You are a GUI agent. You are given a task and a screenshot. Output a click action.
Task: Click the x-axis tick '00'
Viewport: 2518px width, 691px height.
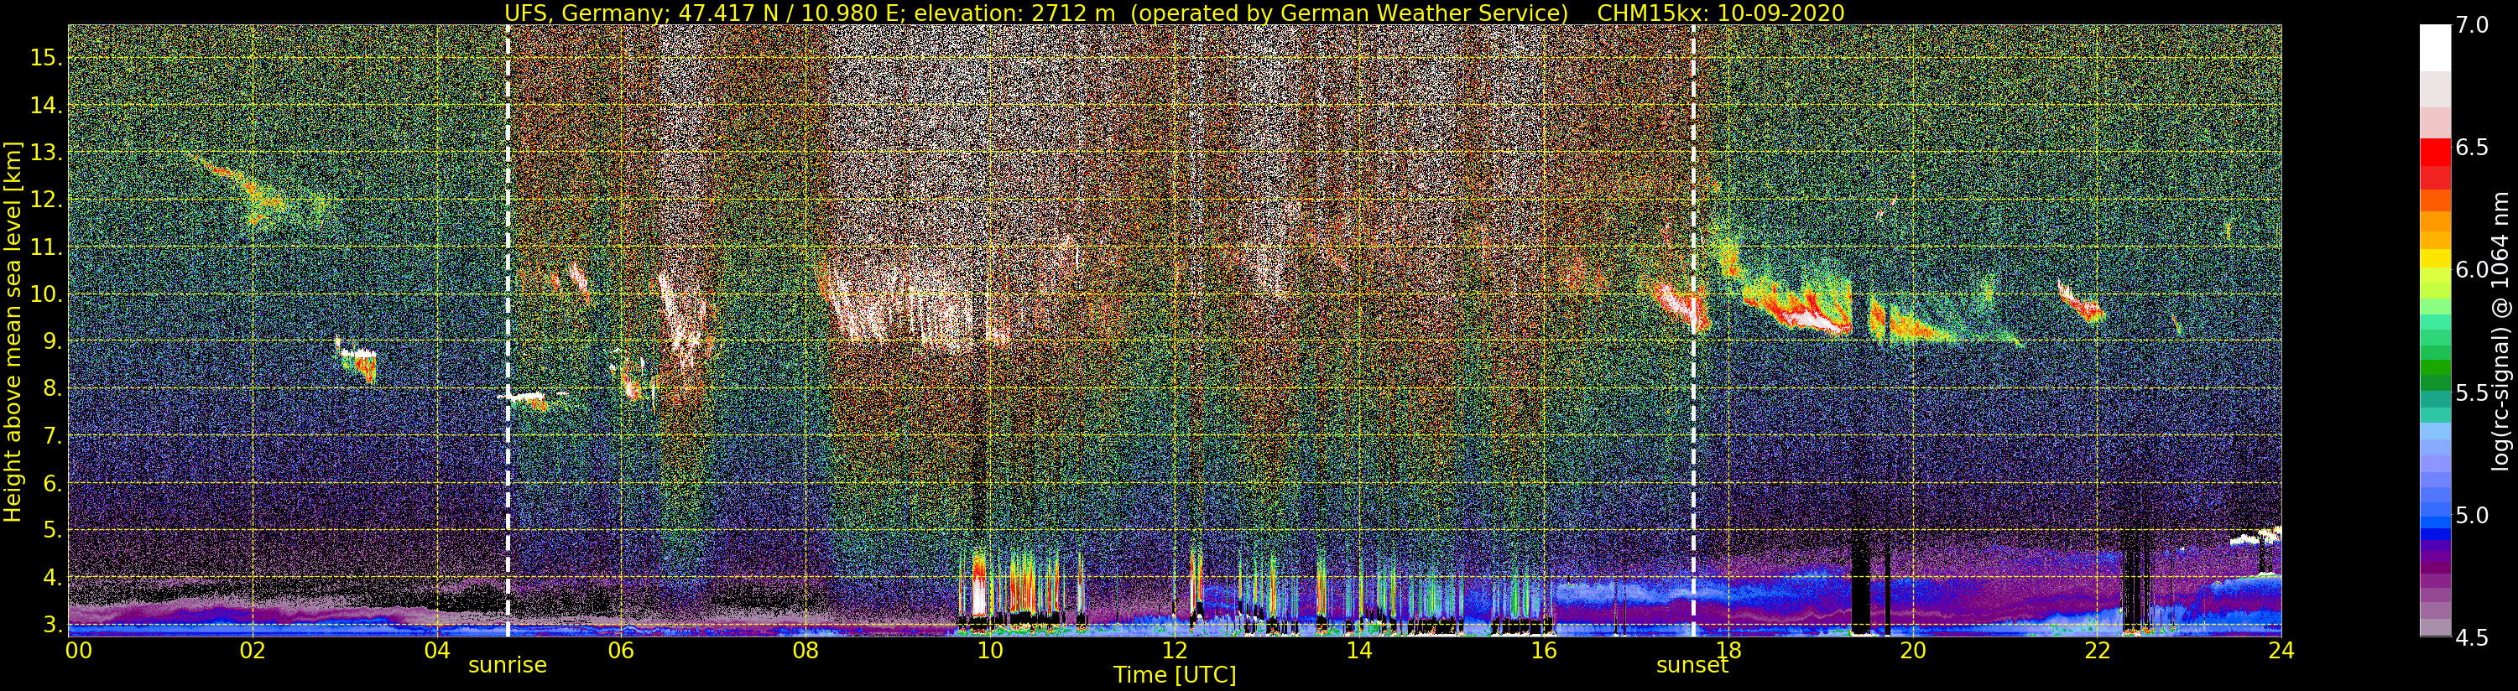[x=78, y=651]
